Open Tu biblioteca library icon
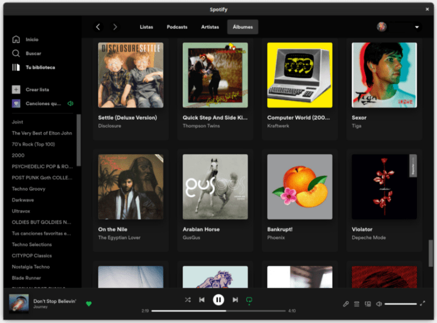This screenshot has height=323, width=437. coord(16,67)
